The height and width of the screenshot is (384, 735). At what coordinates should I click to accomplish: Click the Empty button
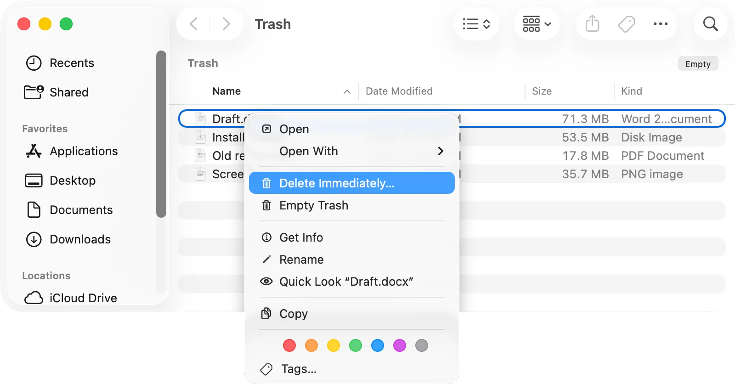698,64
